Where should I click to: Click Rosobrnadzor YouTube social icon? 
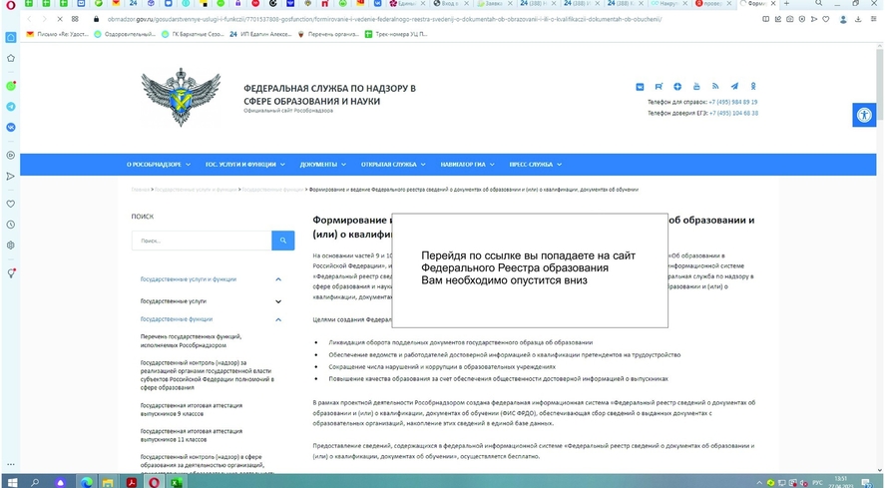point(696,87)
